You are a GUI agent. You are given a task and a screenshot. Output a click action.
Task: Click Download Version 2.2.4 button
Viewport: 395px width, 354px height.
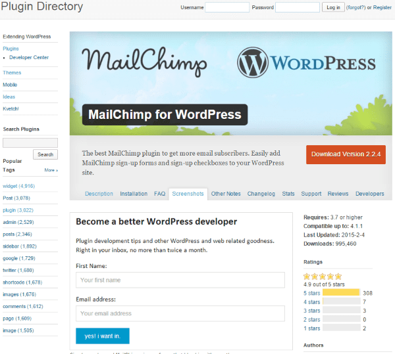[346, 154]
